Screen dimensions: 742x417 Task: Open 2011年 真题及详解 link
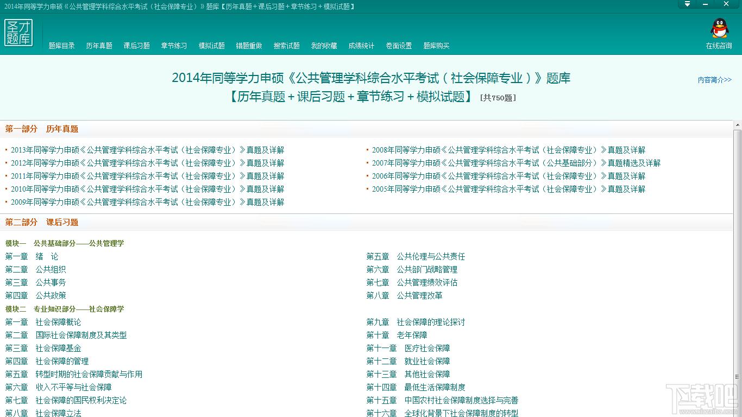(x=147, y=176)
